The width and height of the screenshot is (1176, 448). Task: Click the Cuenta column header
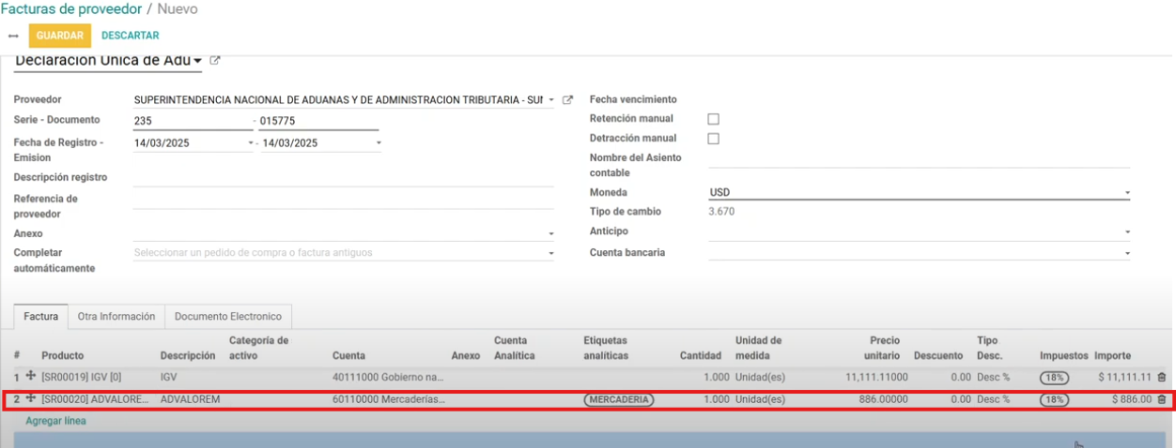pyautogui.click(x=348, y=356)
